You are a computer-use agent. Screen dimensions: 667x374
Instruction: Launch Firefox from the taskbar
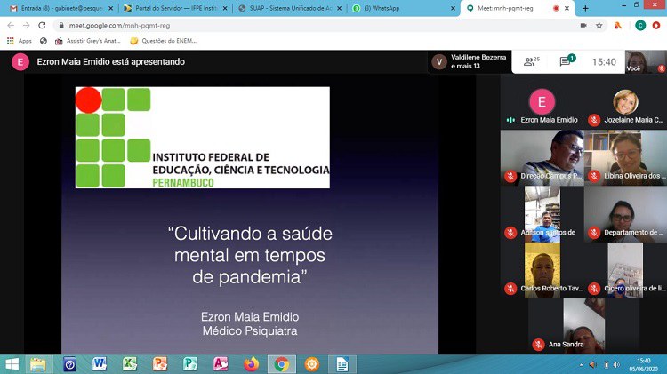[x=251, y=363]
